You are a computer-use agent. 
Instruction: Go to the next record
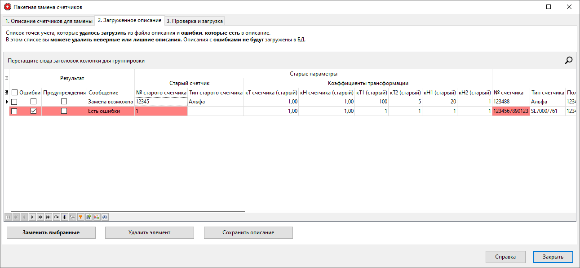coord(32,217)
